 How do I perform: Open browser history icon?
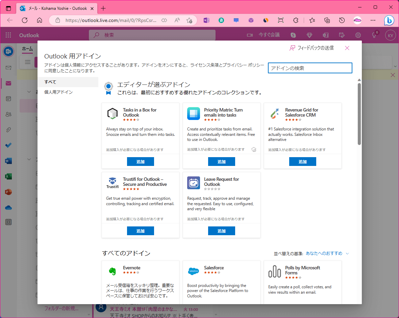coord(342,20)
